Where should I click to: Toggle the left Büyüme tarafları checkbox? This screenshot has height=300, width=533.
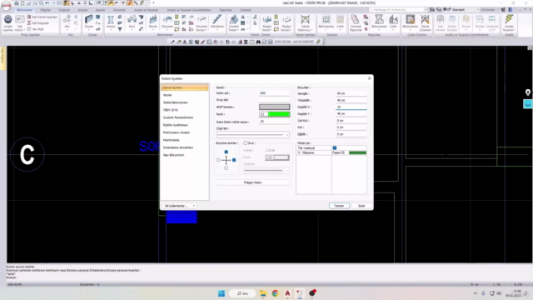[218, 160]
